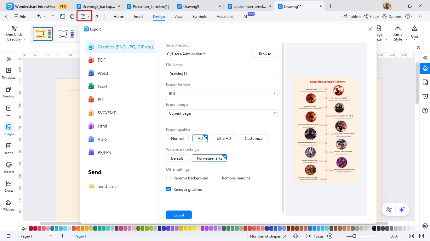The height and width of the screenshot is (241, 430).
Task: Check the Remove background checkbox
Action: click(x=169, y=178)
